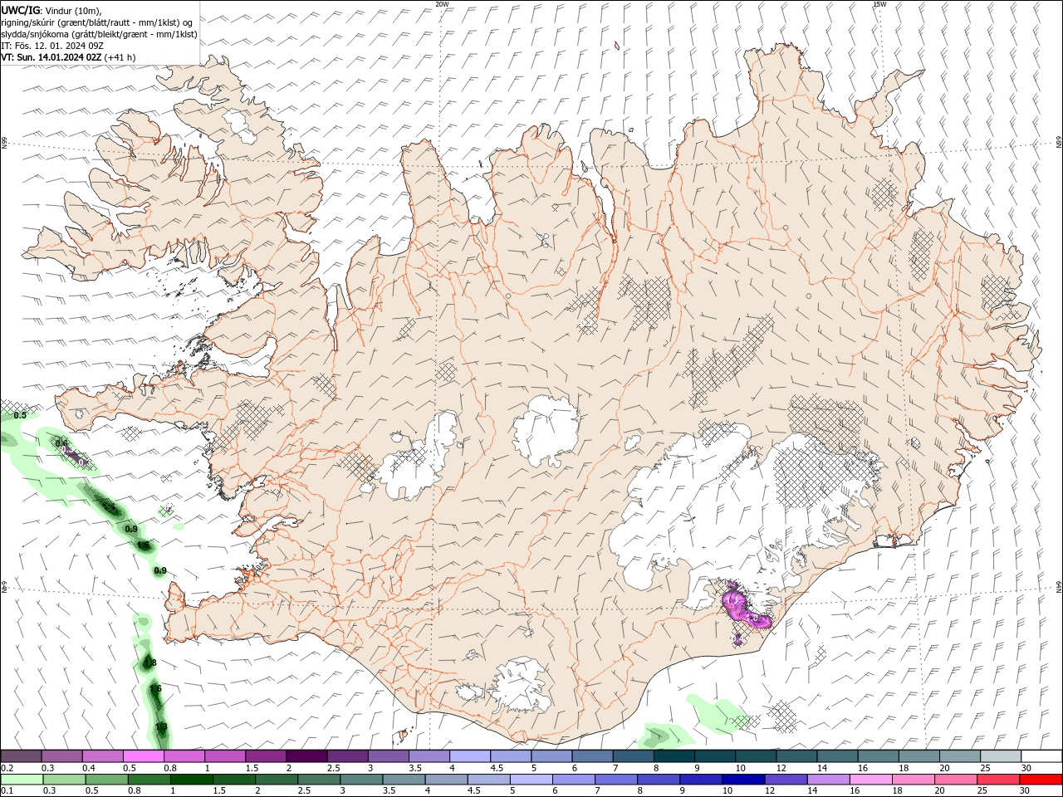Viewport: 1063px width, 797px height.
Task: Pick snow scale swatch between 0.2 and 0.3
Action: pos(21,755)
